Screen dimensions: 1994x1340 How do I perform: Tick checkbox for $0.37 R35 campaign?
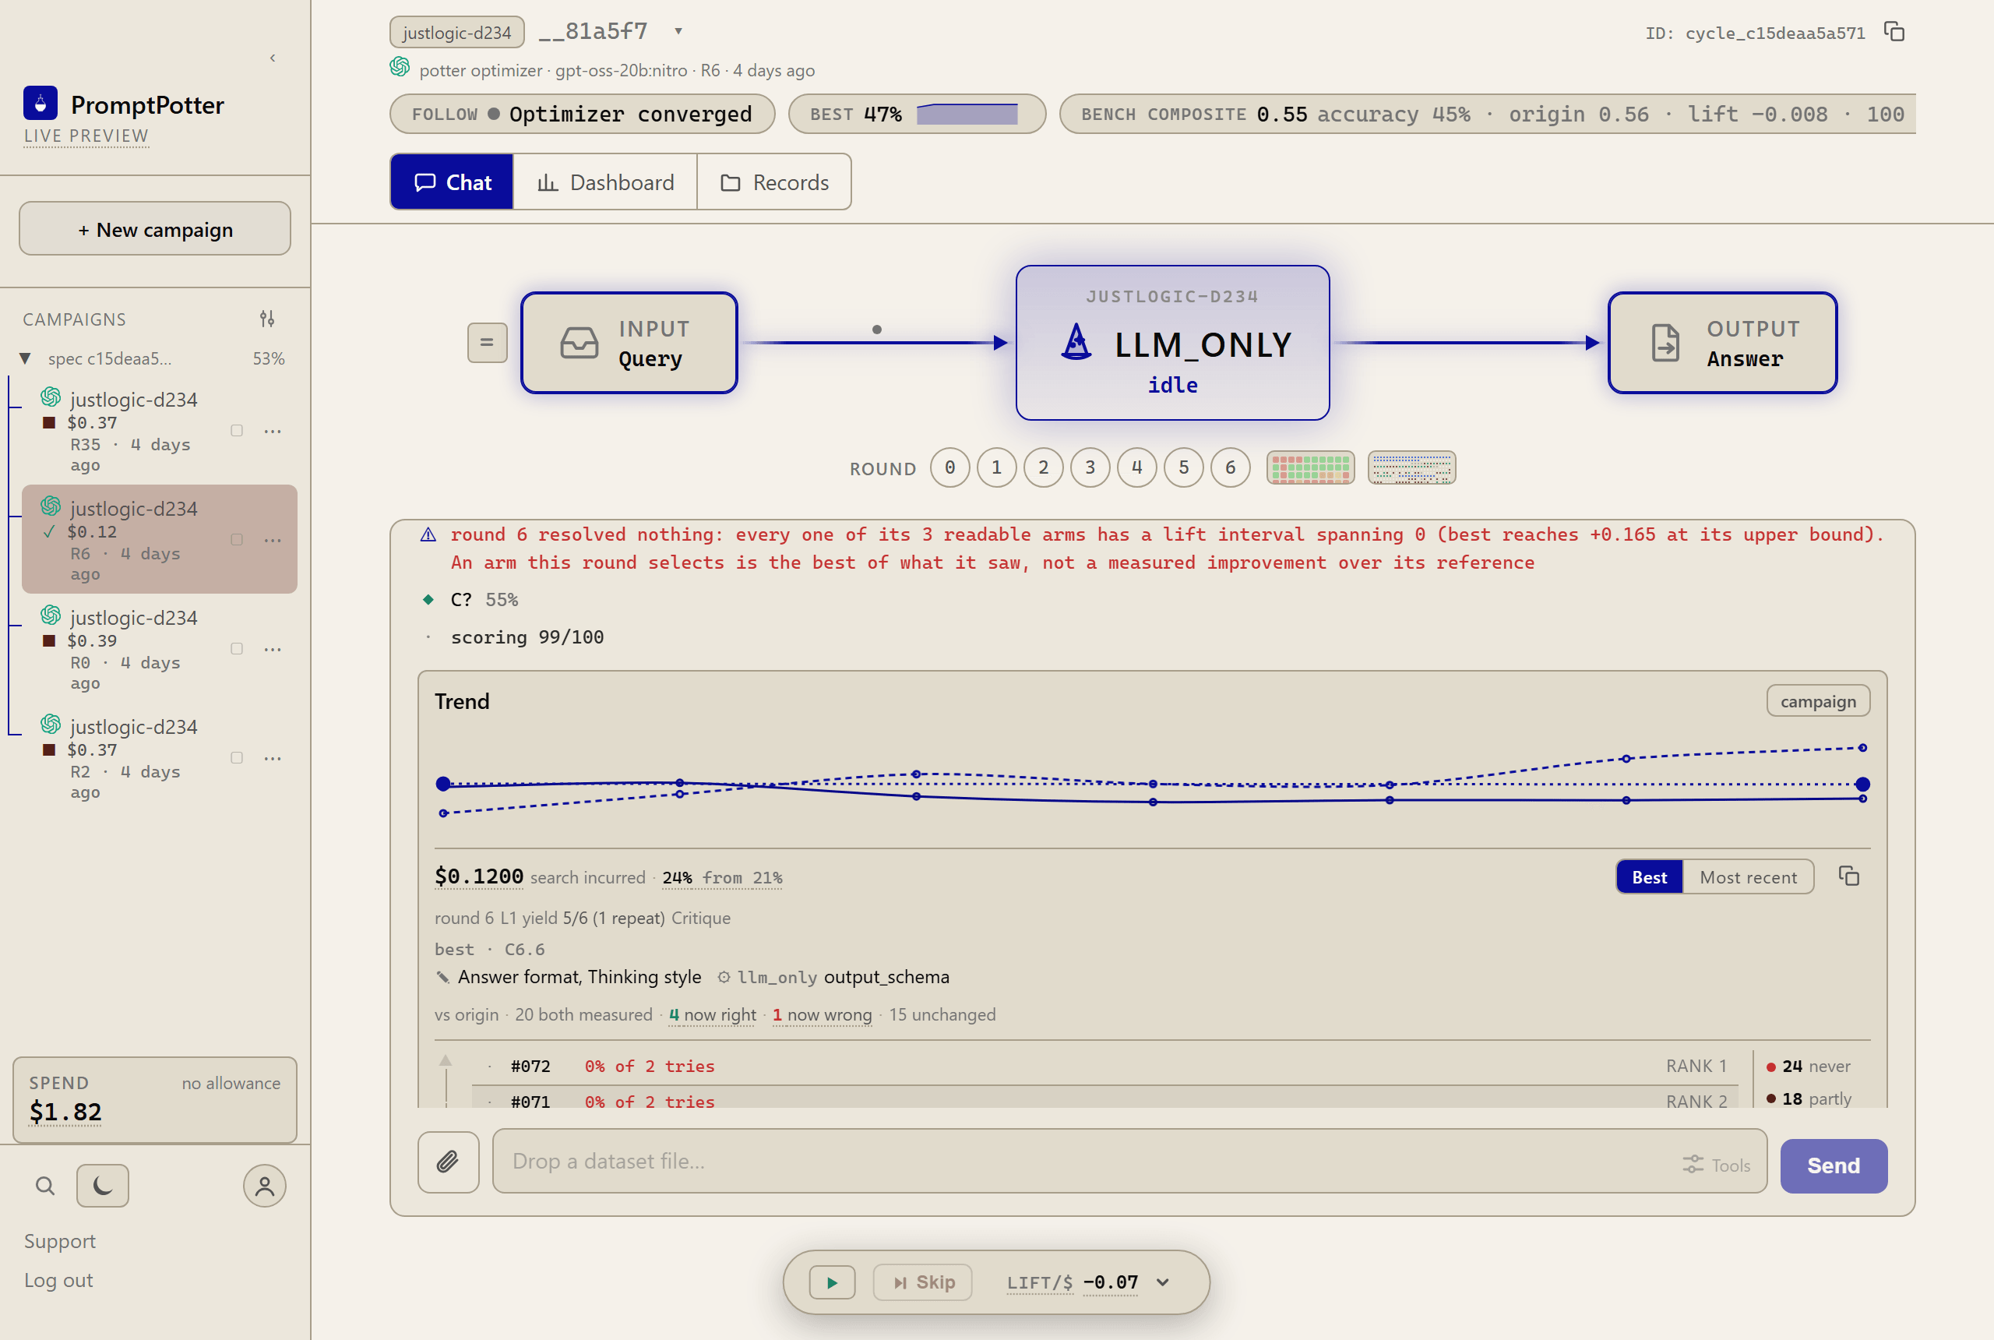click(x=237, y=431)
